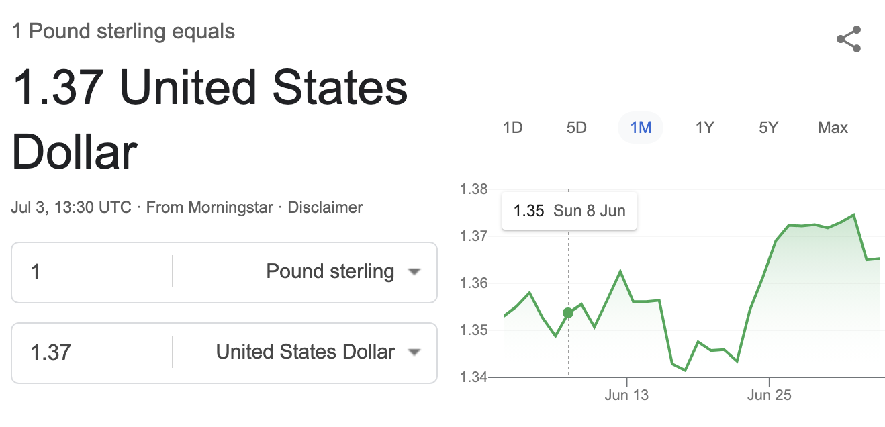Select the 1M time range
885x427 pixels.
pos(641,128)
